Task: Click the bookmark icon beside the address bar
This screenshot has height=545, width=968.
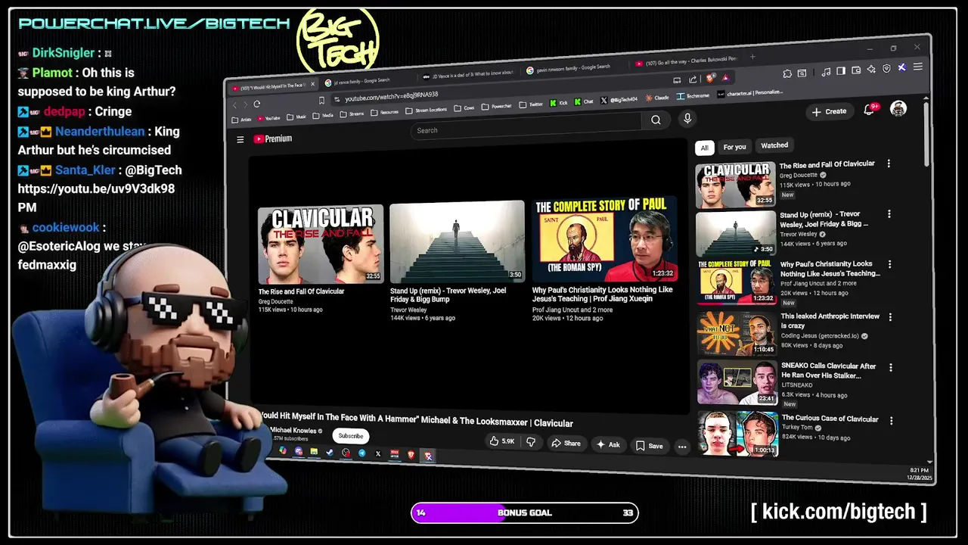Action: (x=321, y=100)
